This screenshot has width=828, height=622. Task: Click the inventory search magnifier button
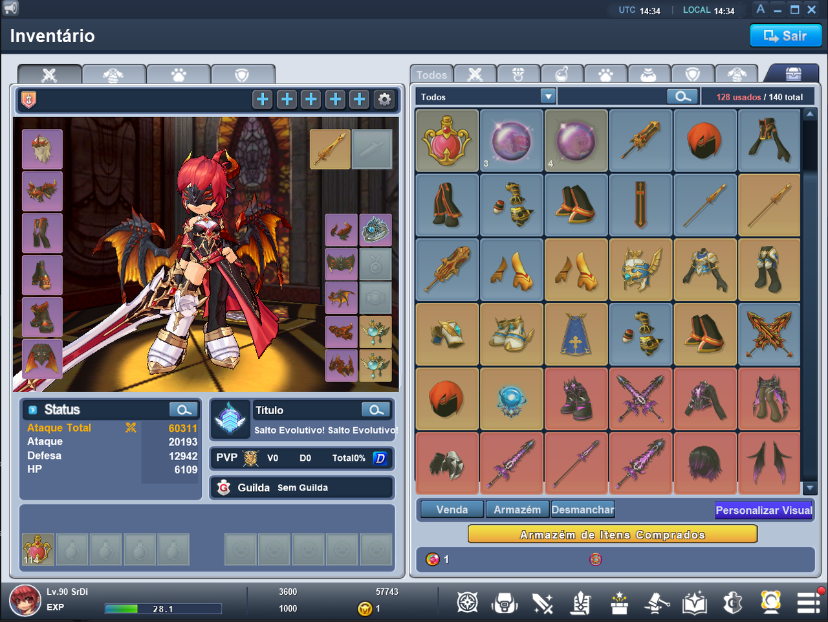(x=682, y=96)
